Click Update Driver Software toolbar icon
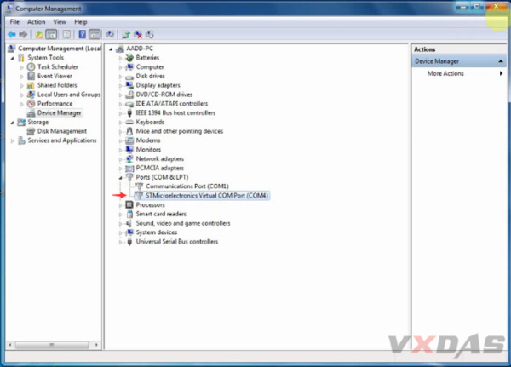The image size is (511, 367). [126, 34]
